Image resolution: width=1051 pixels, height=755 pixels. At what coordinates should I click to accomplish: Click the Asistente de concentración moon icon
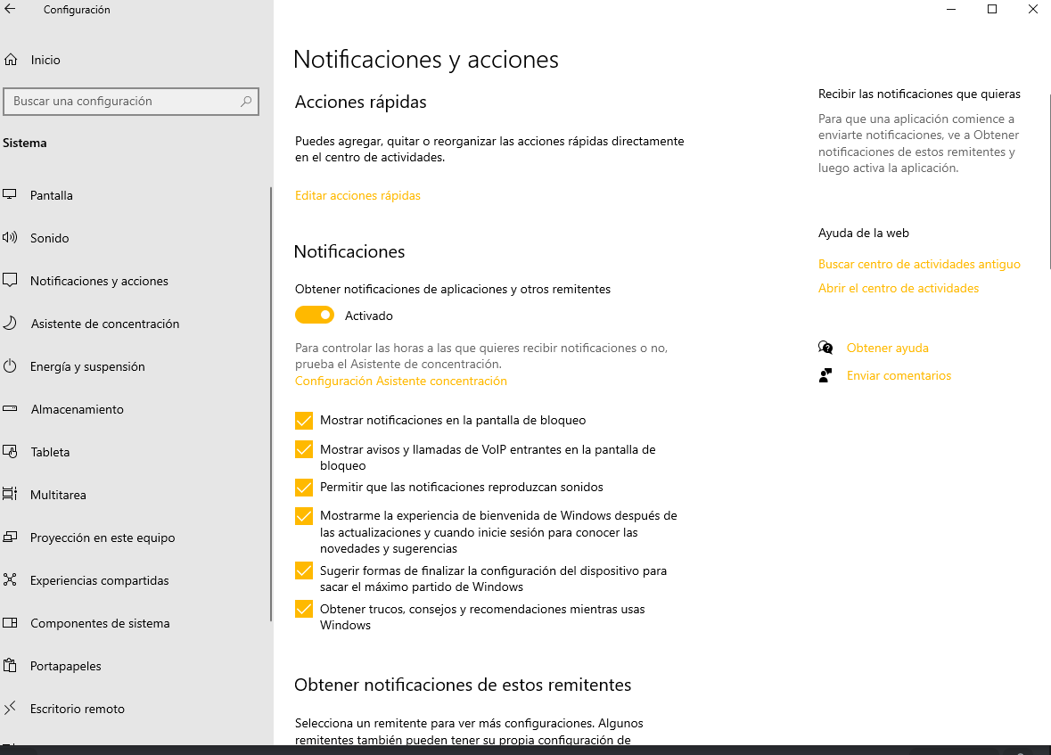pyautogui.click(x=10, y=324)
